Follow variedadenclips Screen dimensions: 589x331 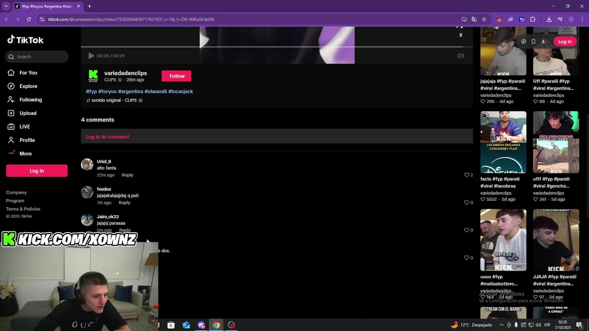[x=177, y=76]
